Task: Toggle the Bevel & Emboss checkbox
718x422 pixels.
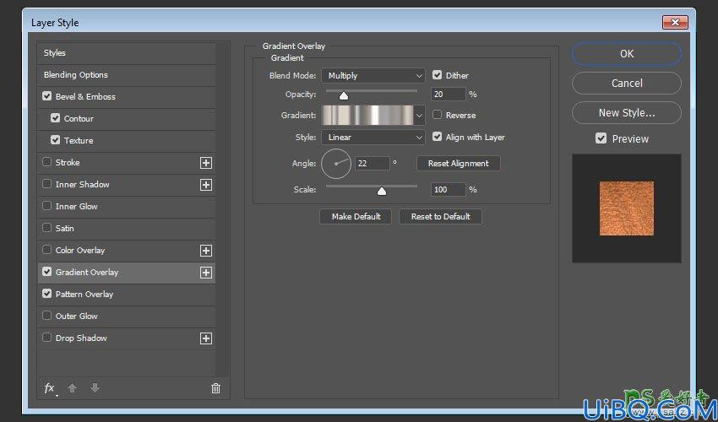Action: pyautogui.click(x=46, y=96)
